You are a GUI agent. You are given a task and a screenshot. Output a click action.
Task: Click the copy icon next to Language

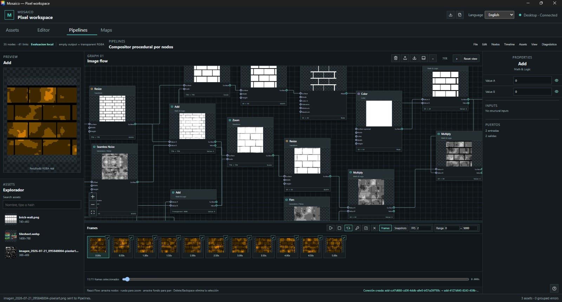(460, 15)
